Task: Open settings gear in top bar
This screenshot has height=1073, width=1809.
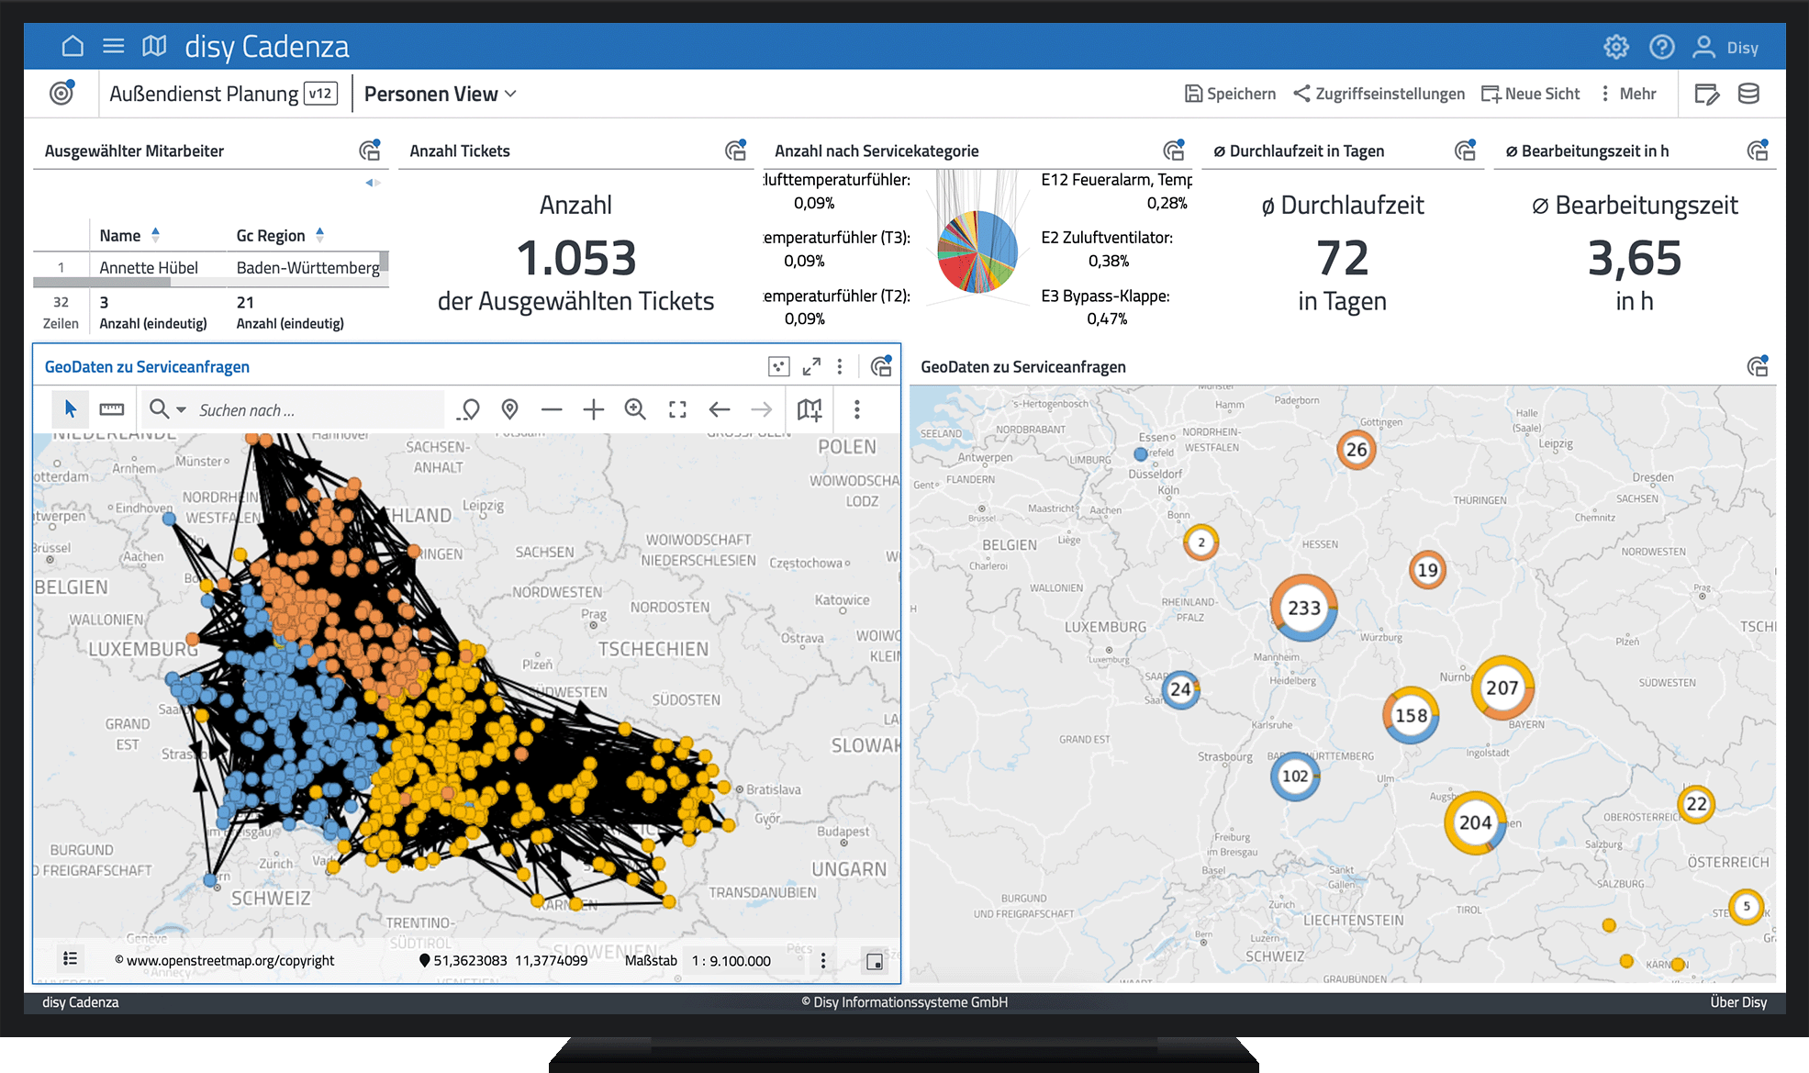Action: point(1616,47)
